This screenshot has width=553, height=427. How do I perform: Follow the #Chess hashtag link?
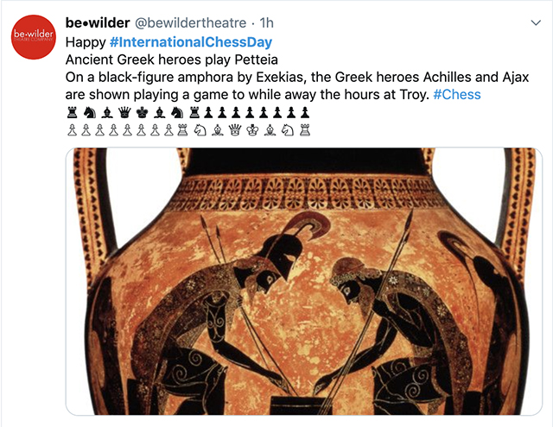coord(457,94)
